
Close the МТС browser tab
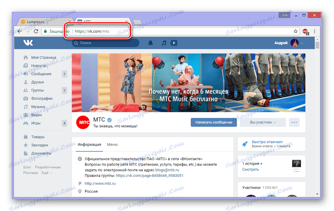tap(126, 22)
